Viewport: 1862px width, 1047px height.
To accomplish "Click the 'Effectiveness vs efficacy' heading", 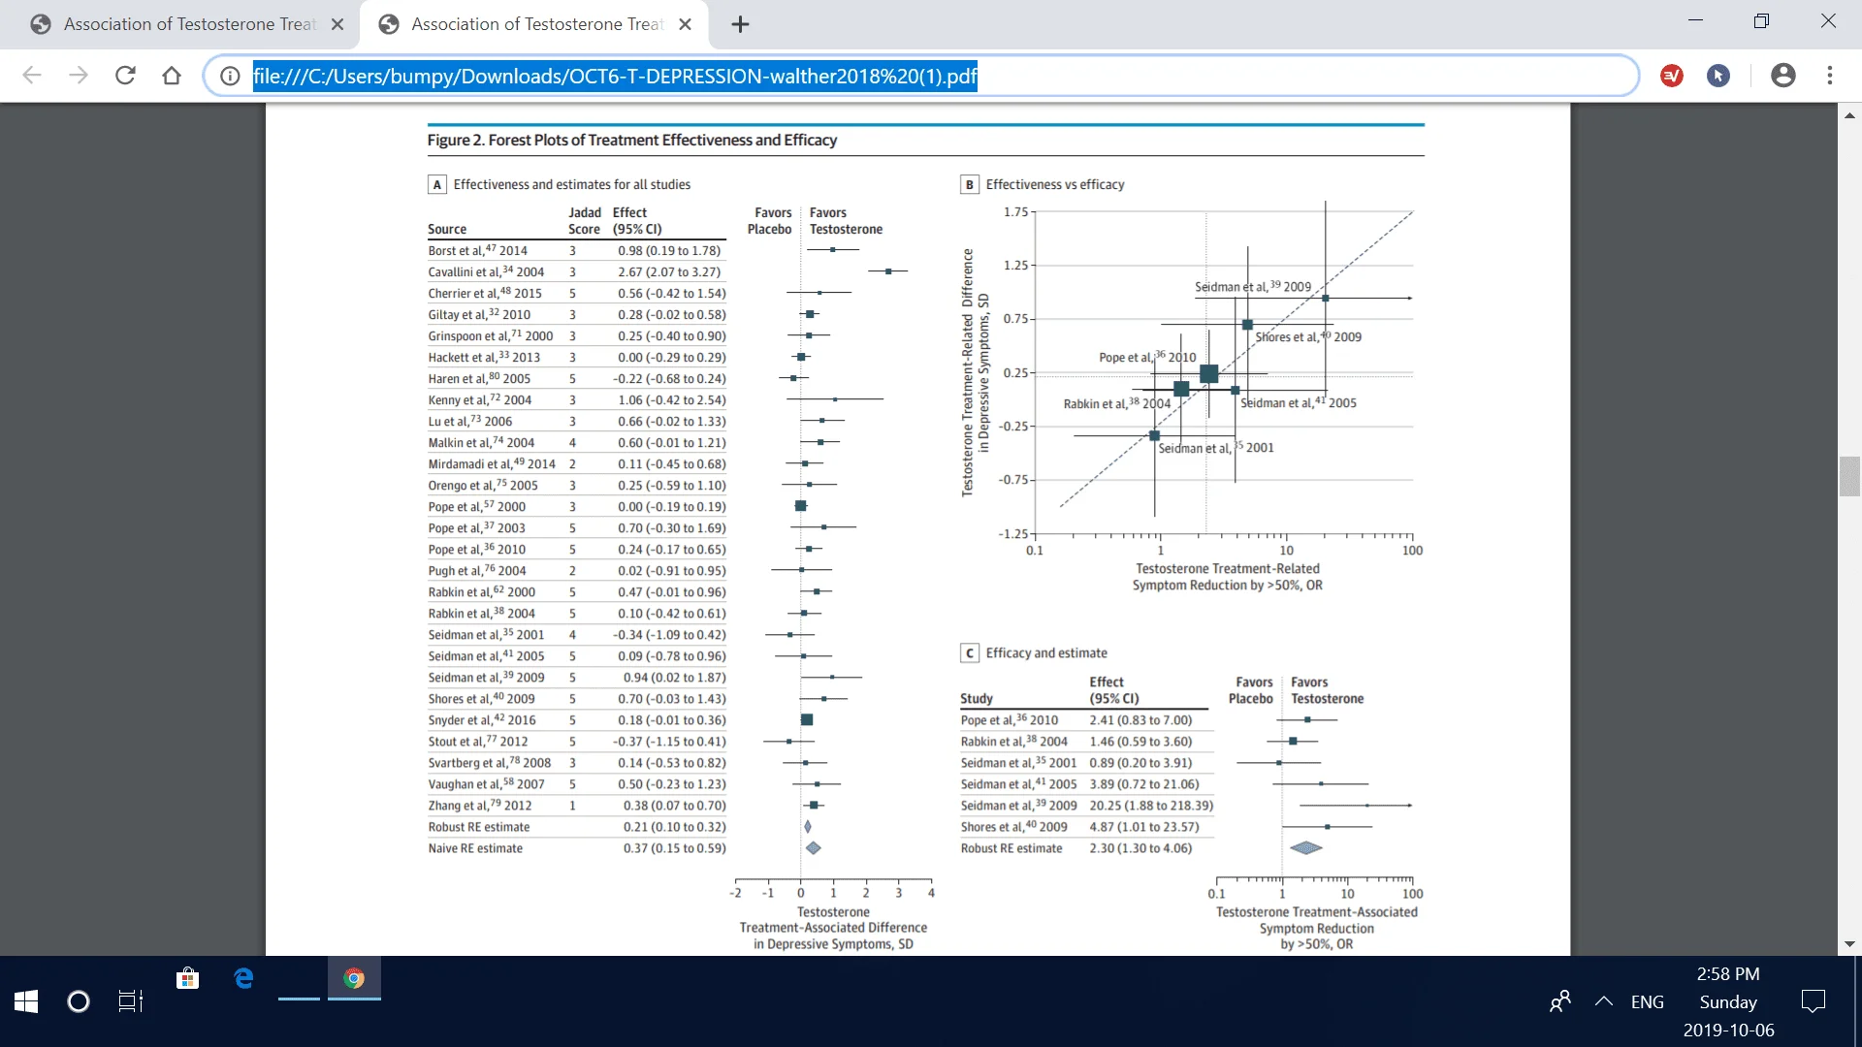I will tap(1055, 184).
